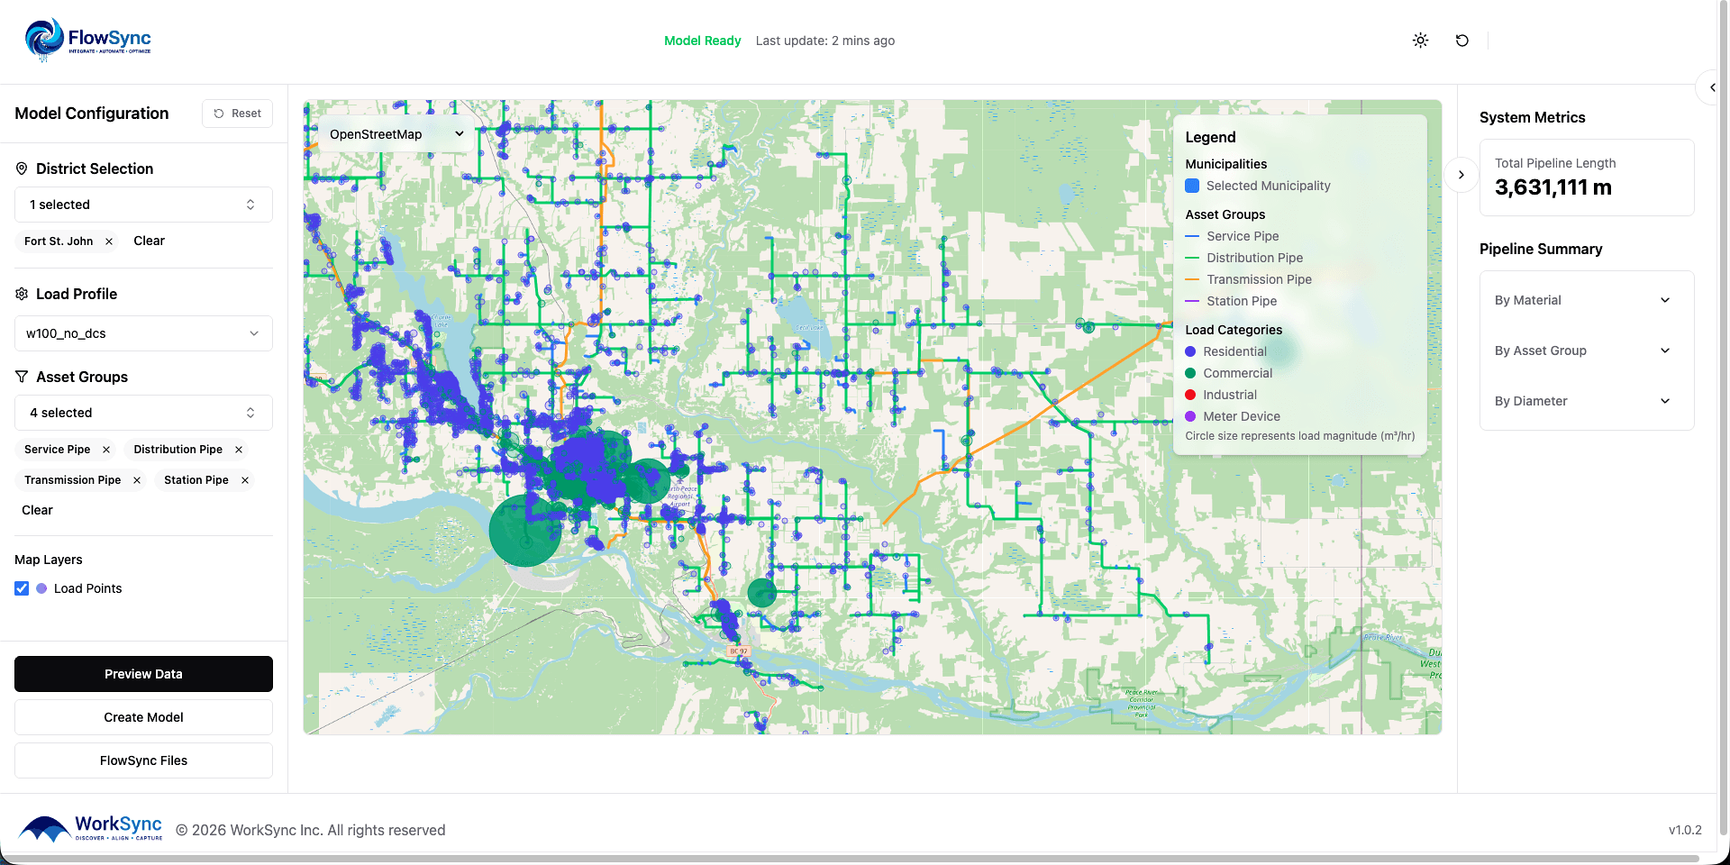
Task: Click the Meter Device purple legend dot
Action: tap(1190, 416)
